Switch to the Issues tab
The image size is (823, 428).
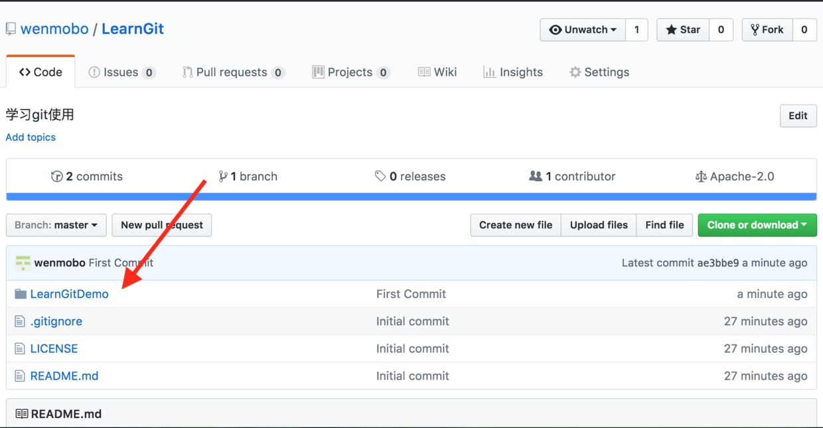click(121, 72)
